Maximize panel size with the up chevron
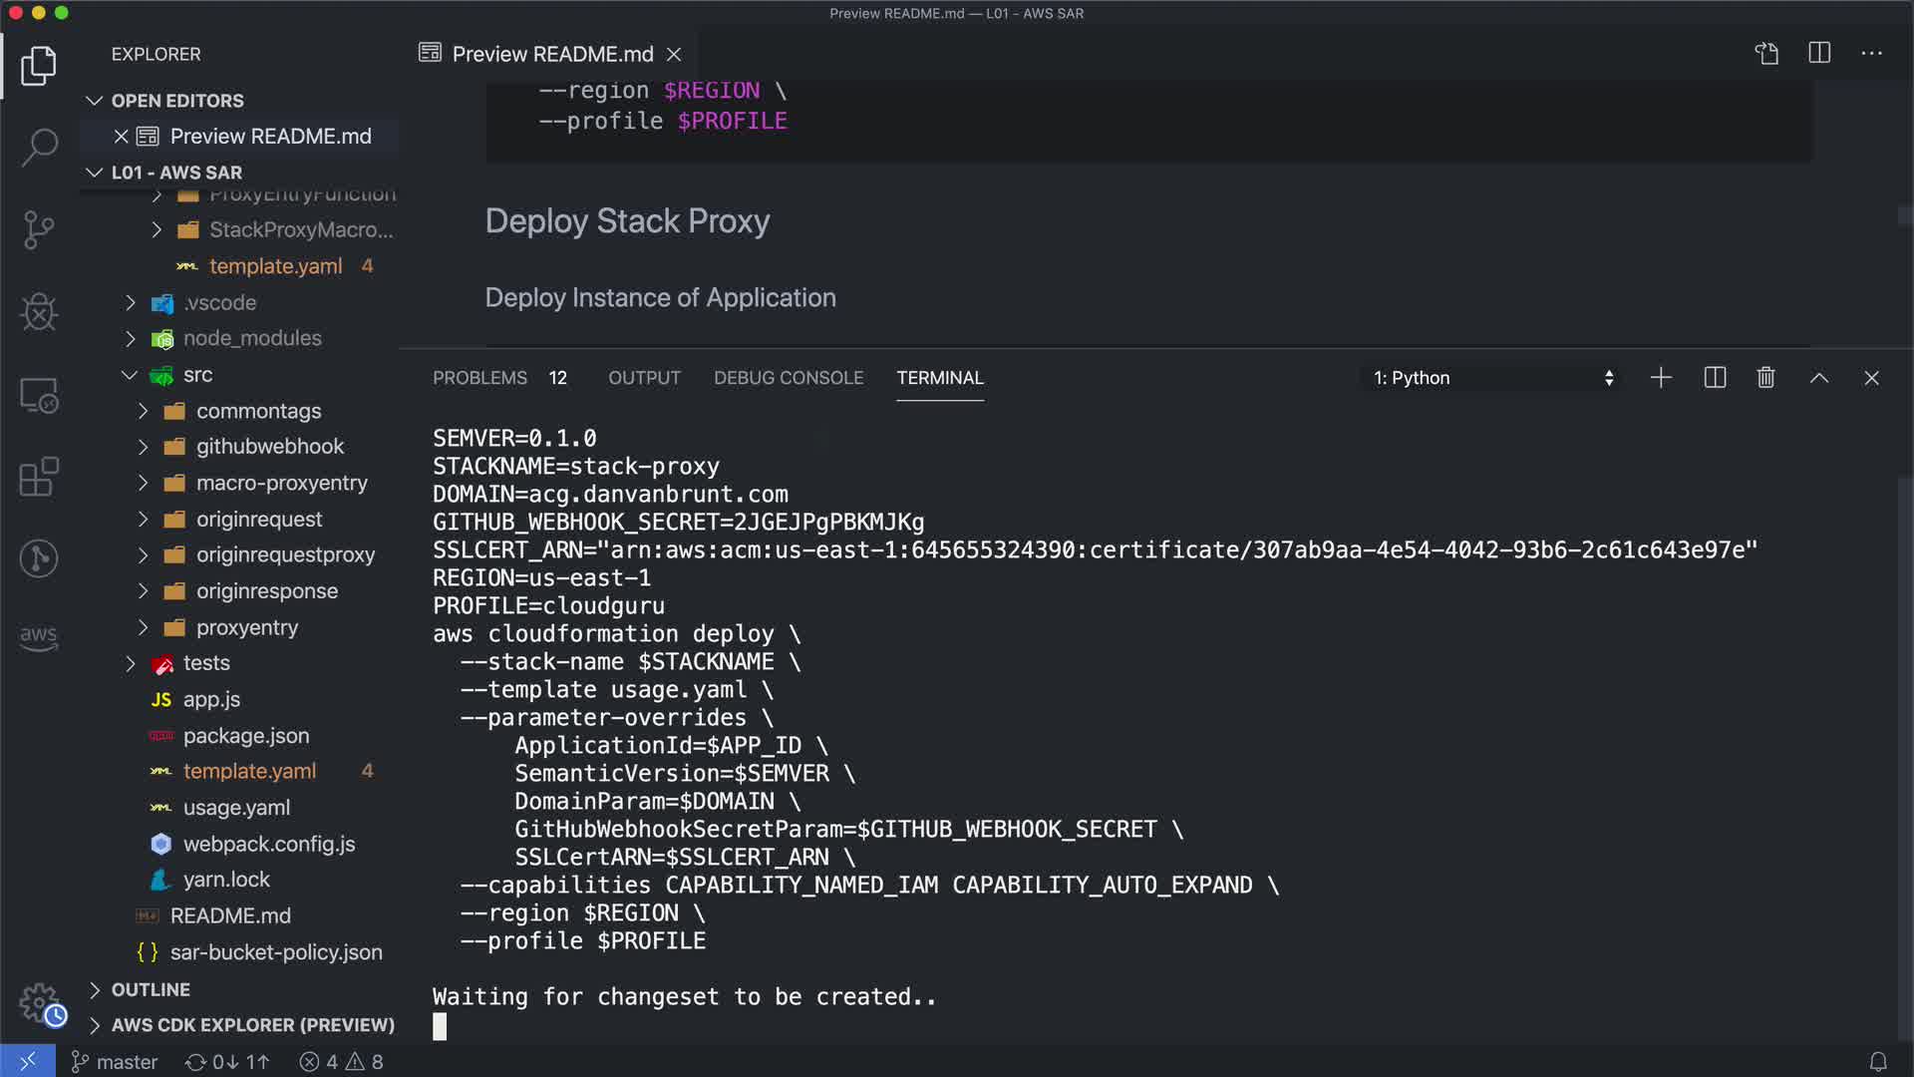 [x=1818, y=378]
